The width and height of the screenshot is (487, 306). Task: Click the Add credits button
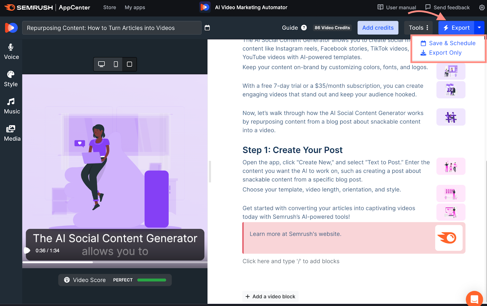coord(378,27)
